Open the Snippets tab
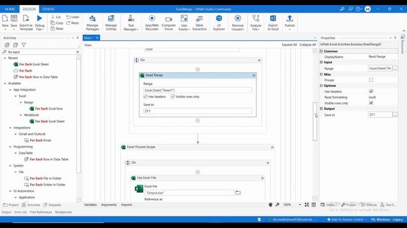The image size is (407, 228). 52,205
